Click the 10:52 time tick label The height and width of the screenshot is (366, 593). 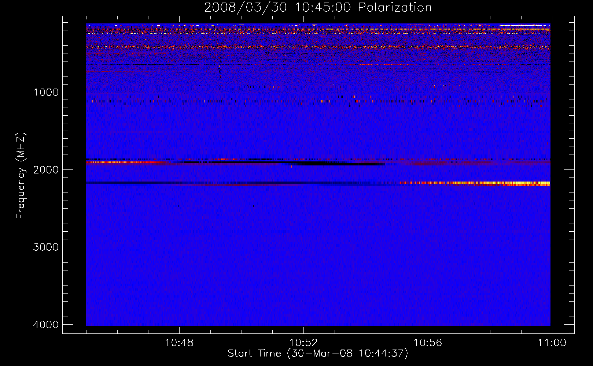[x=303, y=343]
